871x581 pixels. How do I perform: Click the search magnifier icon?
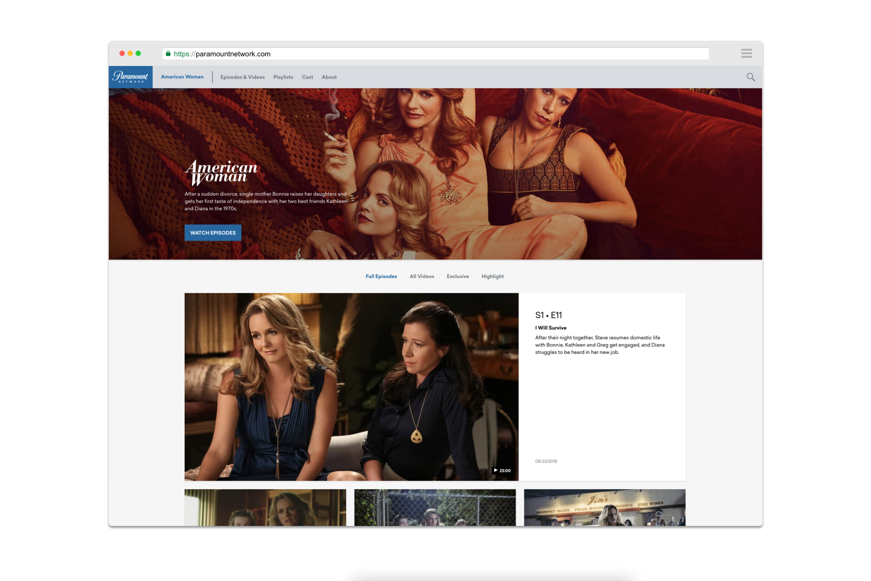(x=750, y=77)
